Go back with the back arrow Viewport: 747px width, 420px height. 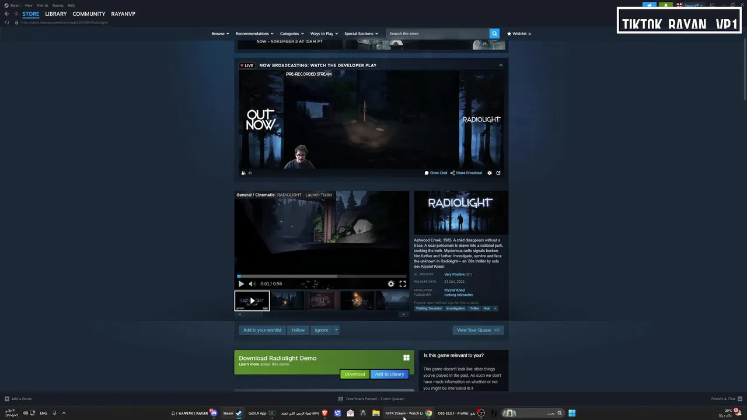tap(7, 13)
